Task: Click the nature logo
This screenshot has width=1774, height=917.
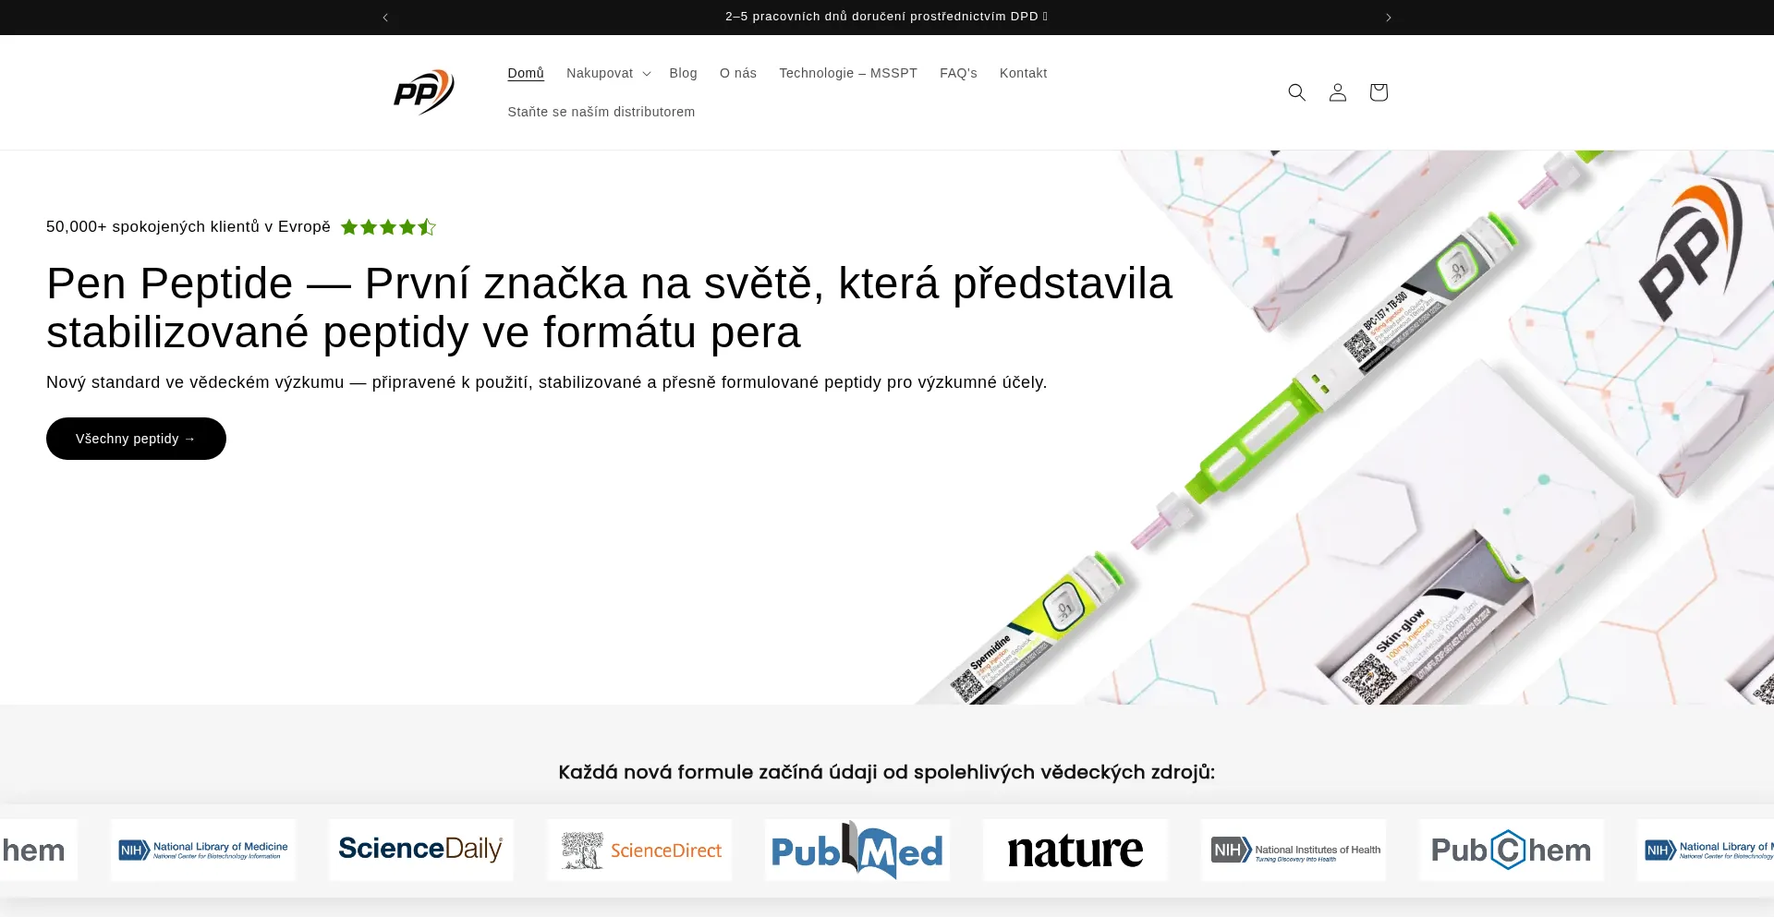Action: [x=1075, y=850]
